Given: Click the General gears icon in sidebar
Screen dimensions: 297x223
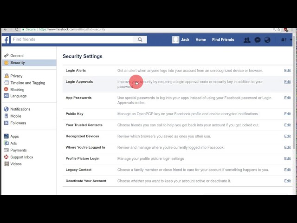Looking at the screenshot, I should pyautogui.click(x=6, y=56).
